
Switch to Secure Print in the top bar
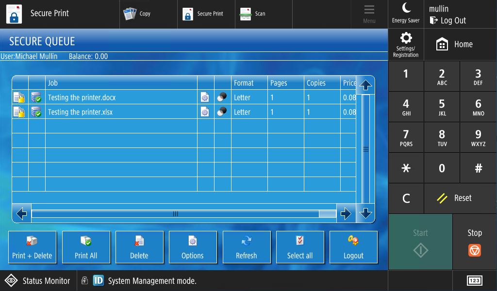203,14
